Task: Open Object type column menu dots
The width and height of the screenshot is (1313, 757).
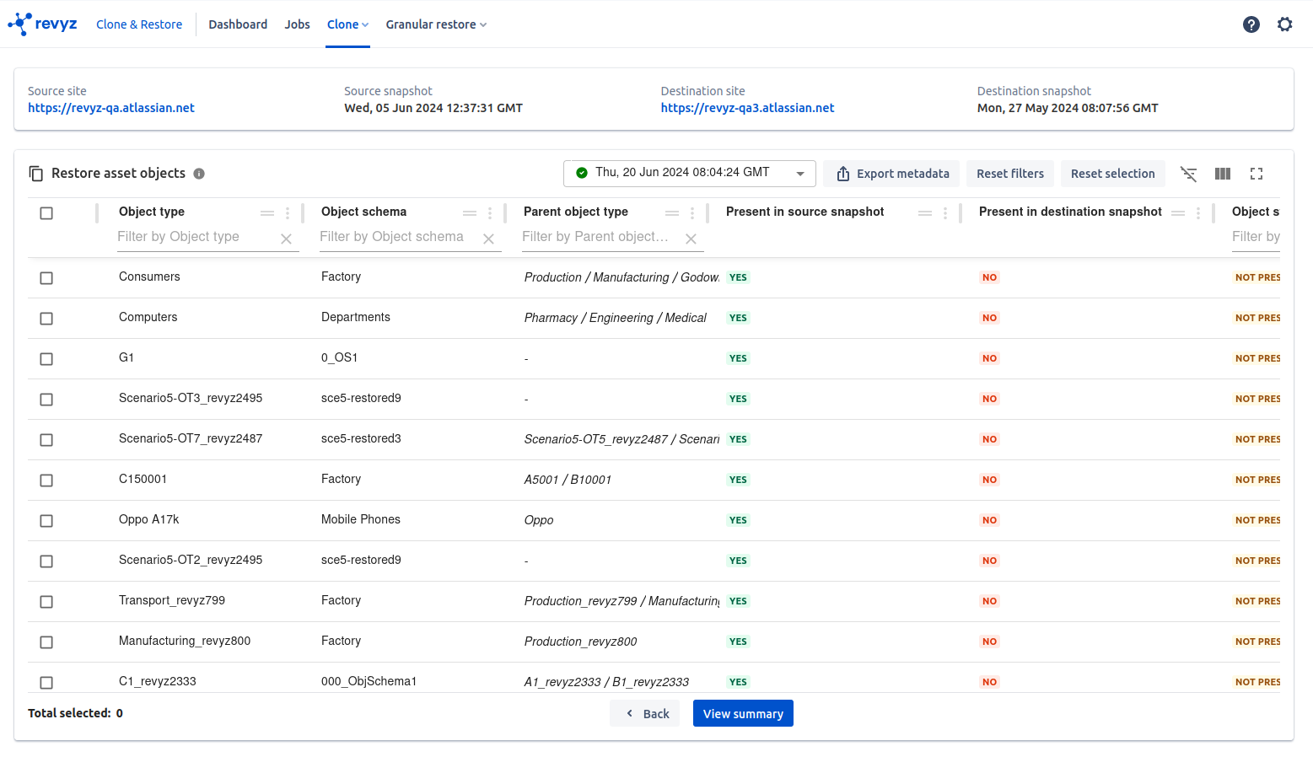Action: tap(288, 213)
